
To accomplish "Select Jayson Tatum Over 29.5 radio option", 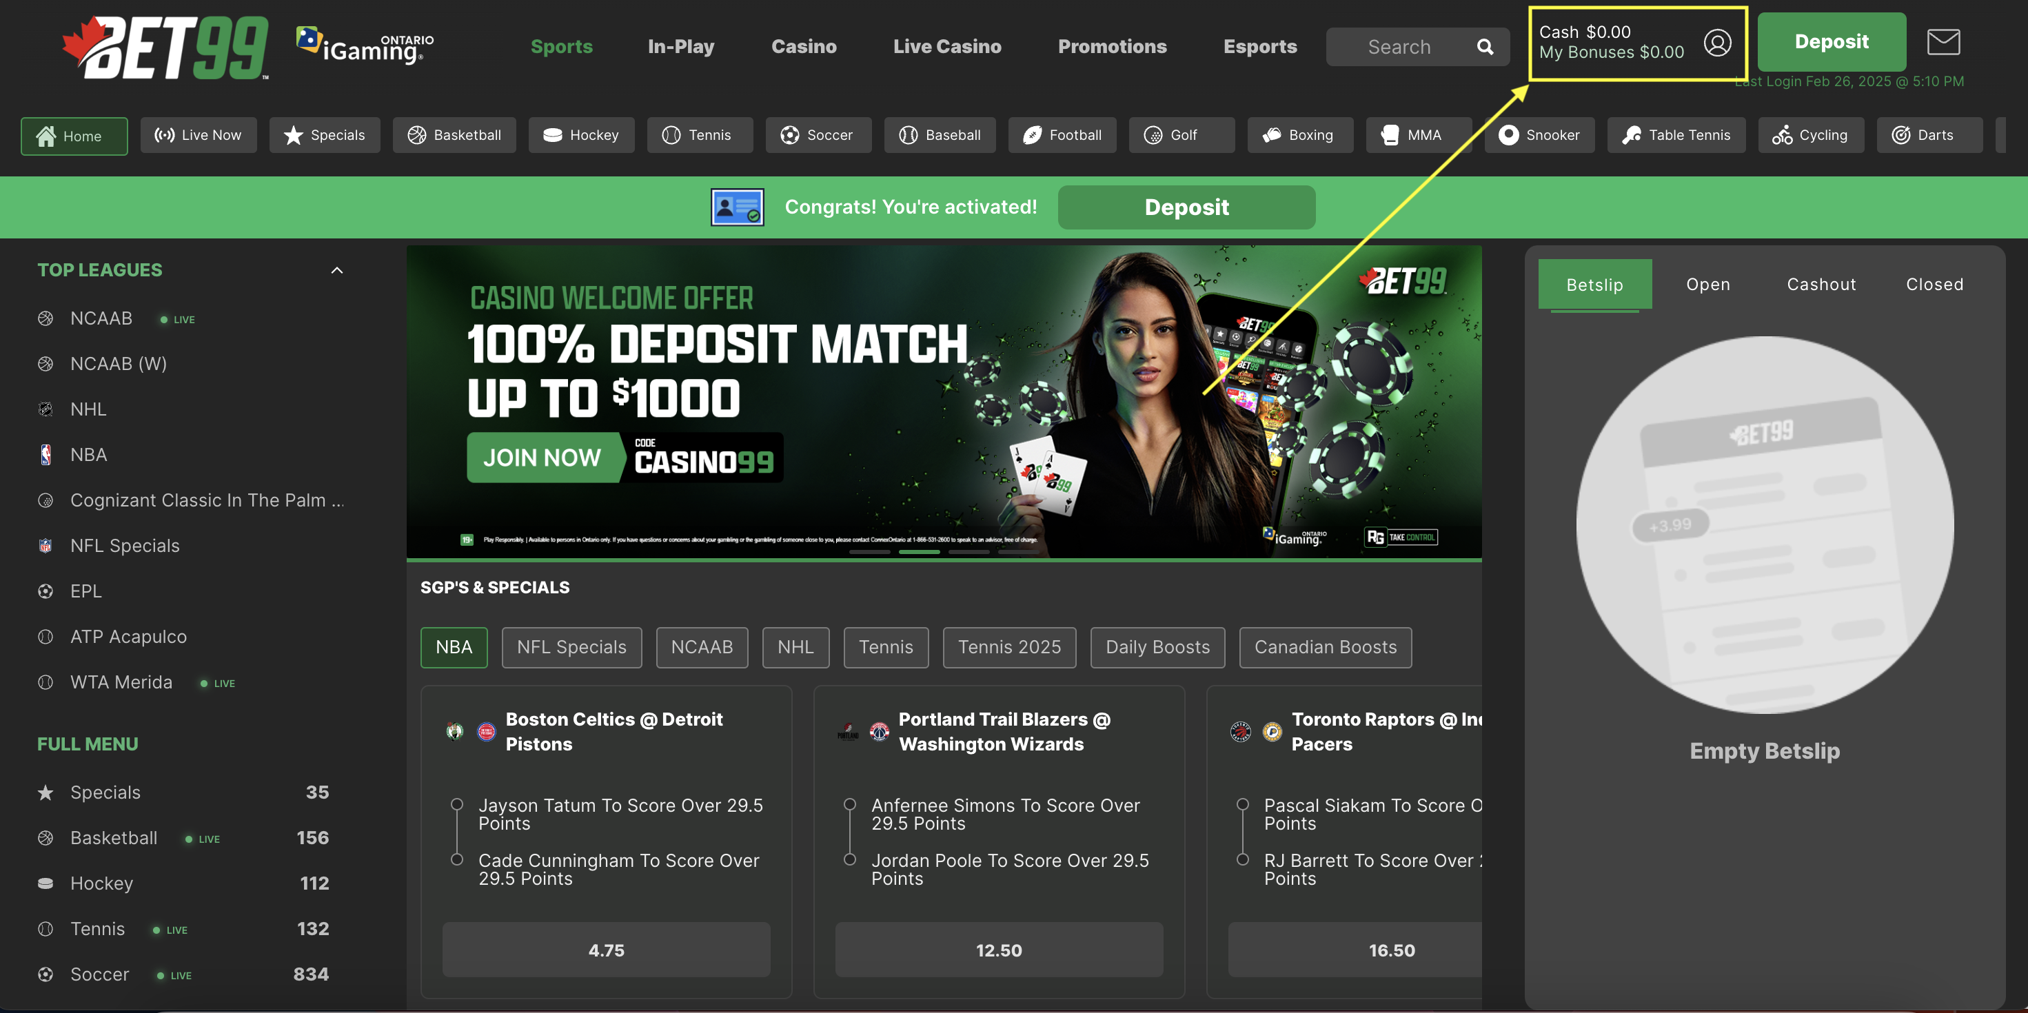I will click(x=456, y=804).
